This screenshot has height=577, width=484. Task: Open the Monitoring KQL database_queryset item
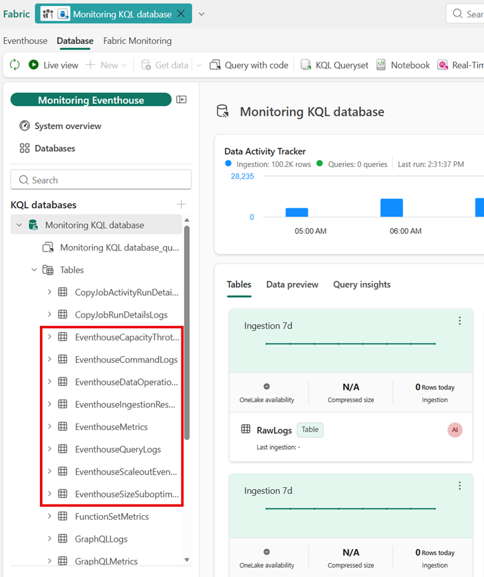[111, 248]
